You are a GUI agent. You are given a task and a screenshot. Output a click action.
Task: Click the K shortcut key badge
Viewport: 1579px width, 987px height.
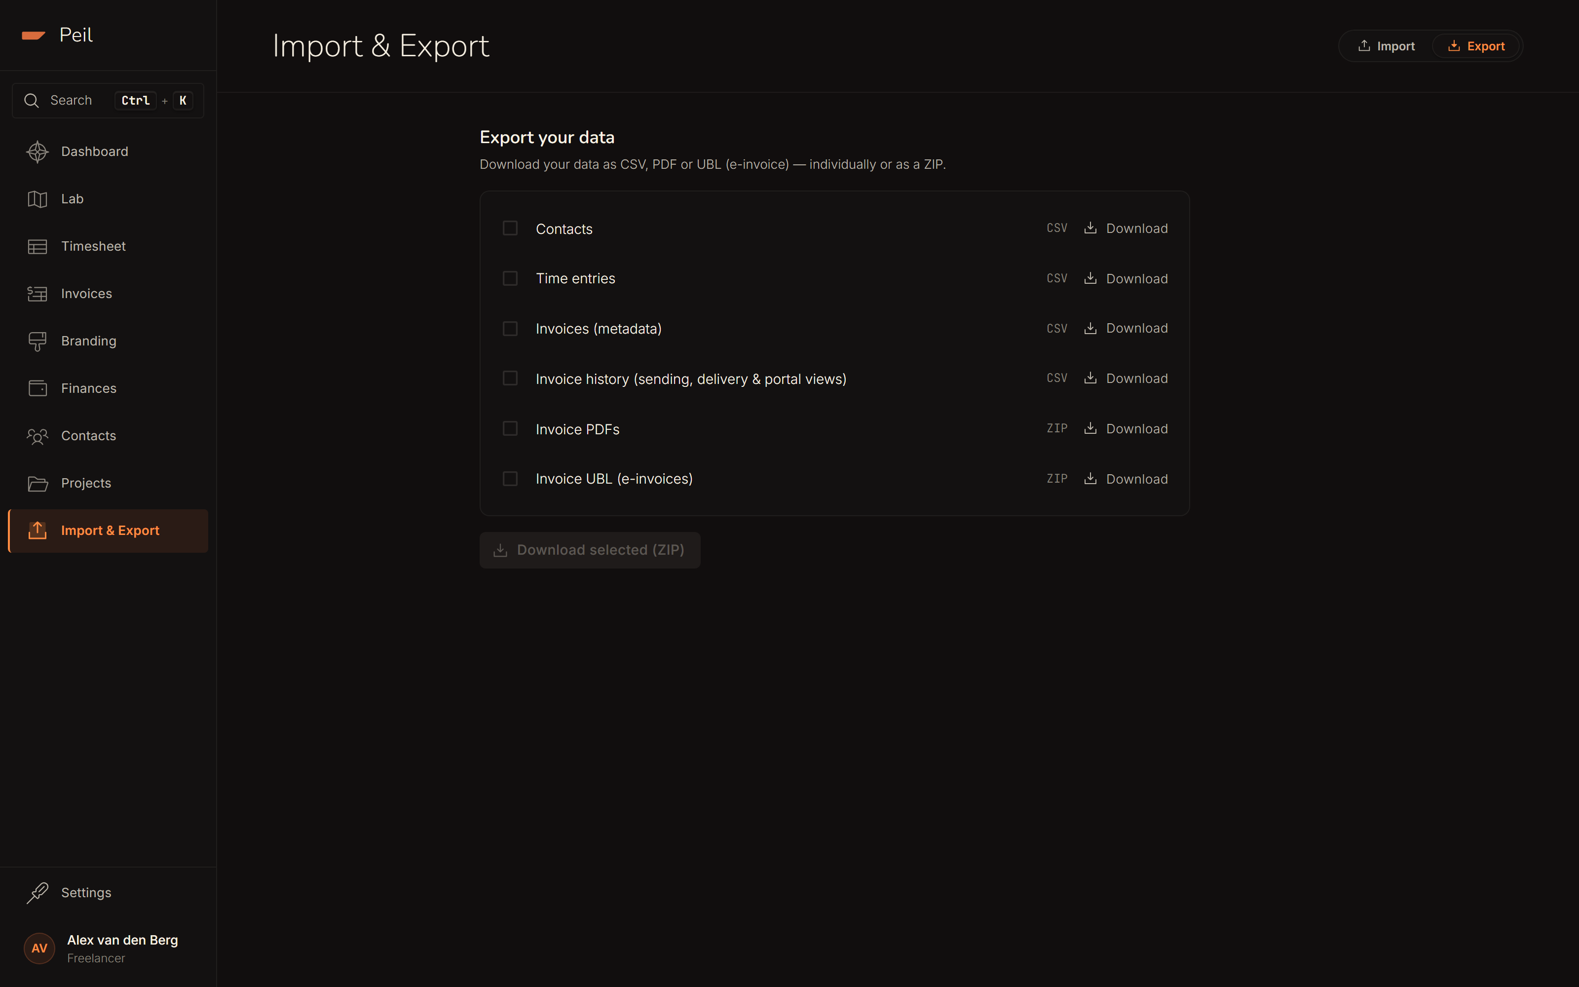coord(183,101)
